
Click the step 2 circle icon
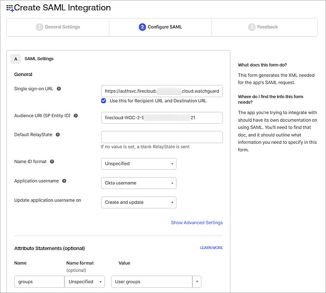[142, 27]
